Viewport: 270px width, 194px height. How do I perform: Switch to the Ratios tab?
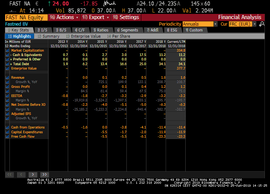[x=101, y=30]
